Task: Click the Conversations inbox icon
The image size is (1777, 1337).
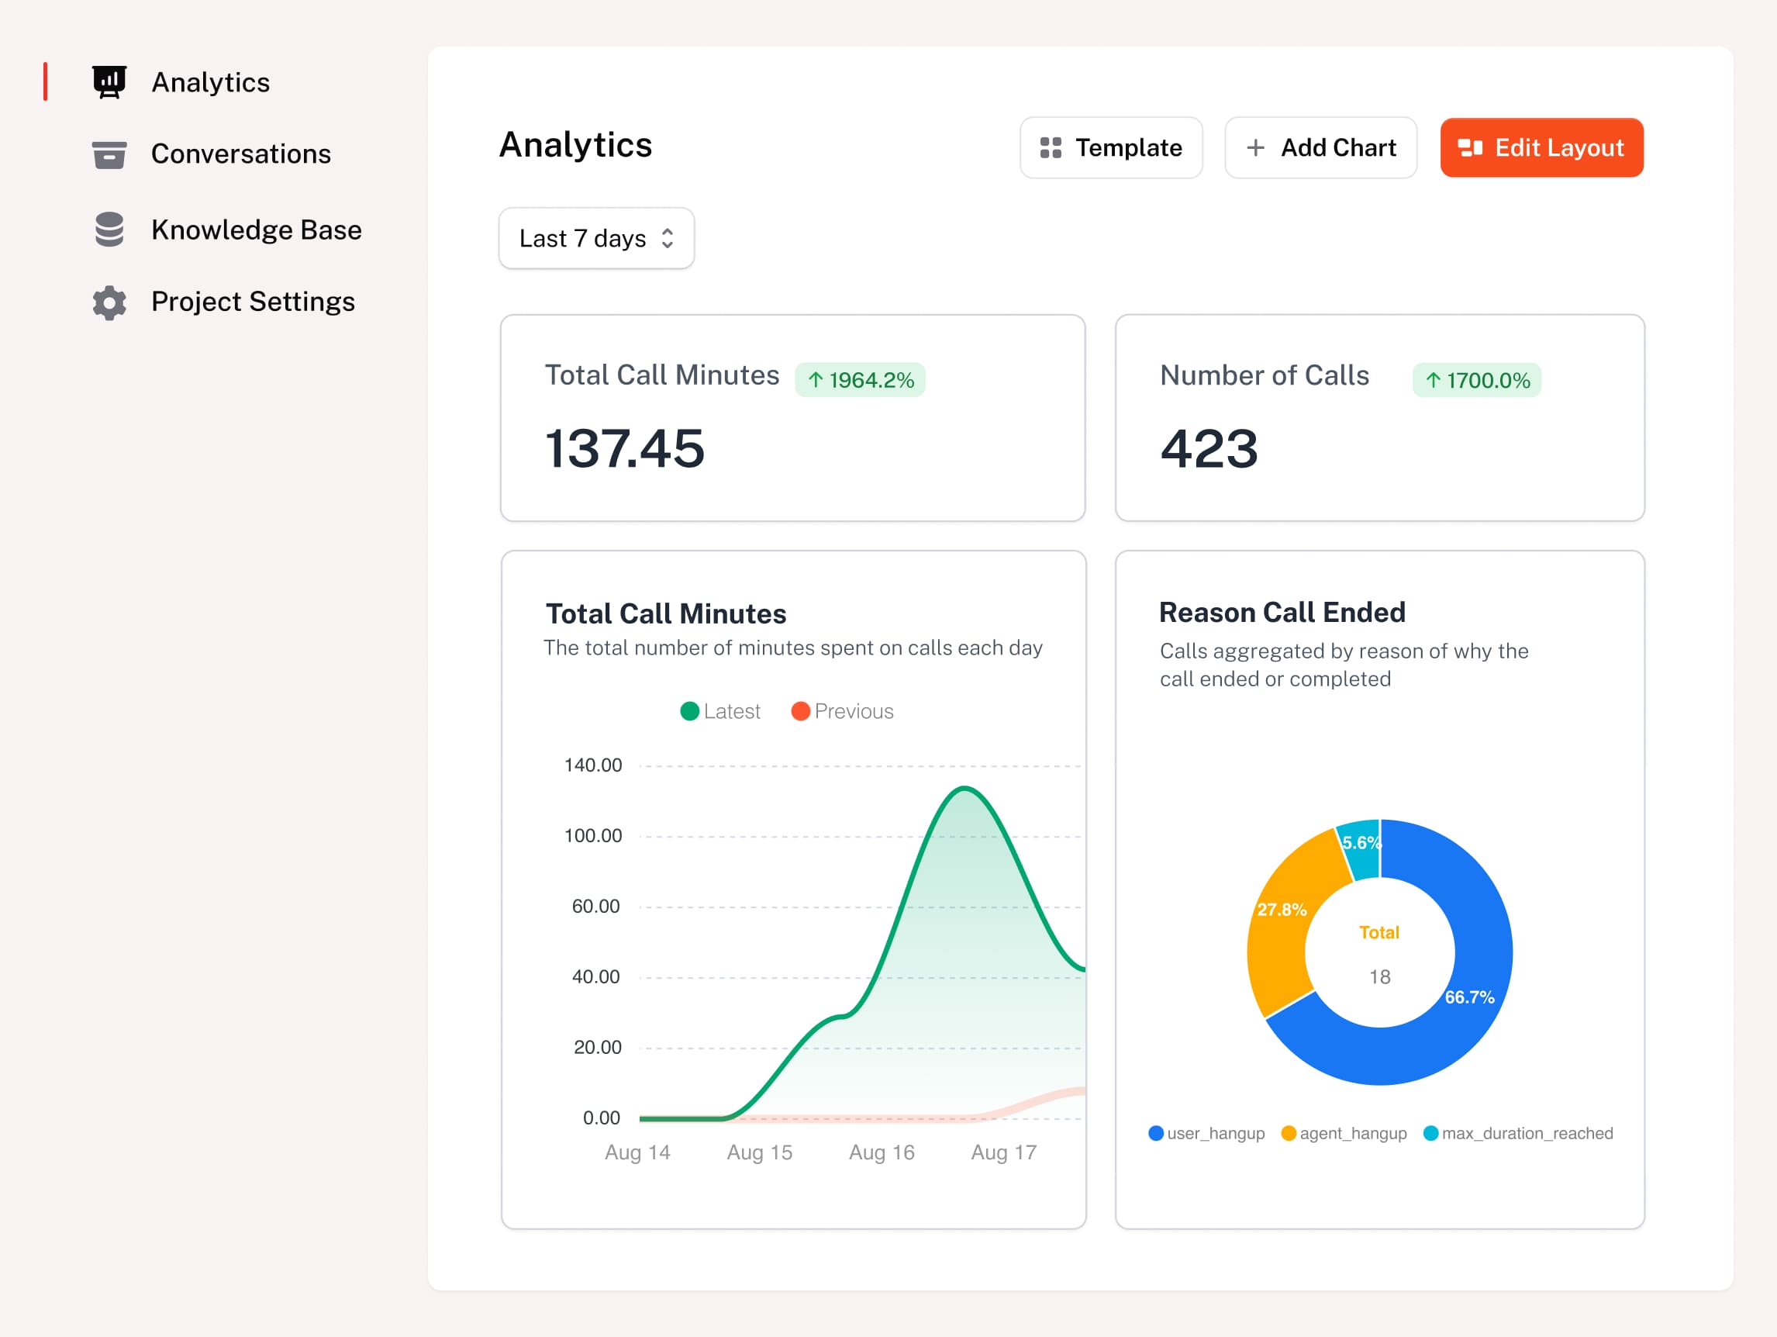Action: point(109,154)
